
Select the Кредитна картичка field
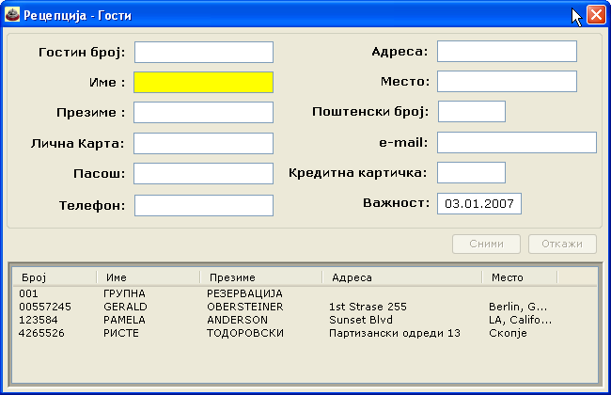pos(471,172)
